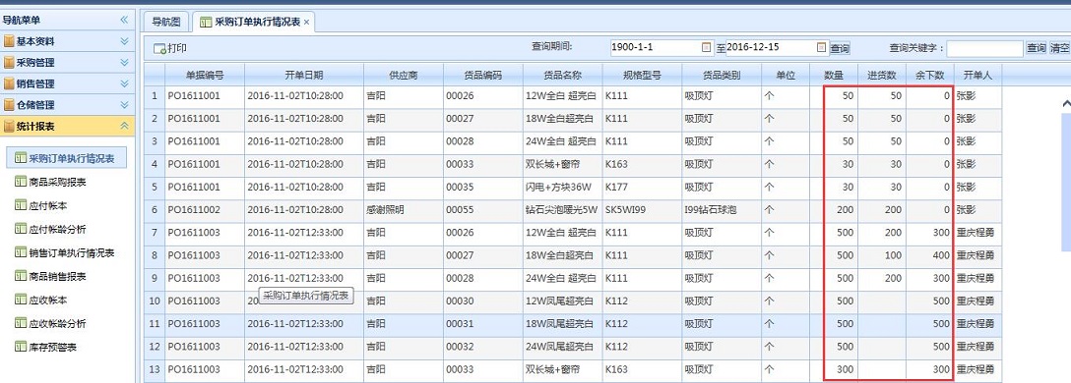Sort by 开单人 column header
The width and height of the screenshot is (1071, 383).
[977, 75]
